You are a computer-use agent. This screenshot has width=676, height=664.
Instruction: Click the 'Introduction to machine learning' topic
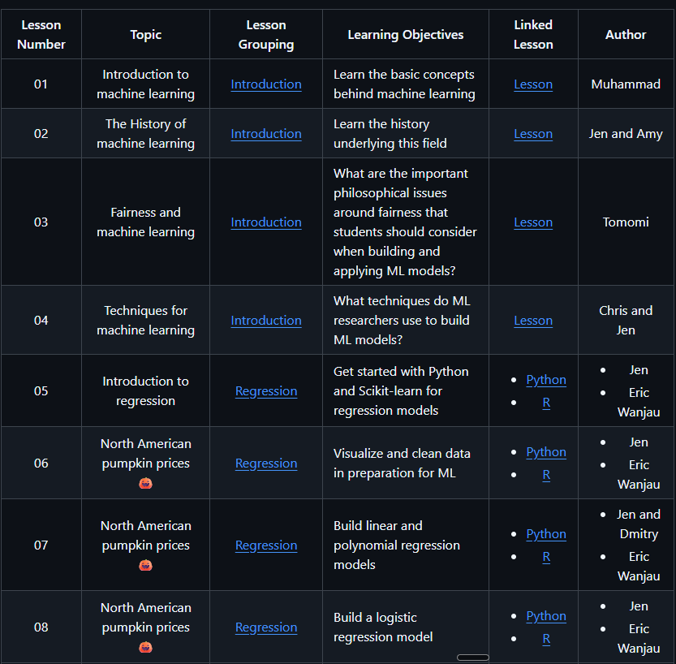[x=146, y=84]
